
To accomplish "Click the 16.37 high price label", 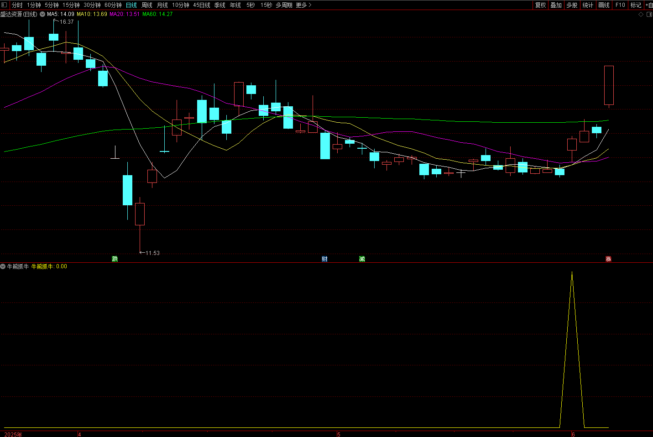I will (x=67, y=22).
